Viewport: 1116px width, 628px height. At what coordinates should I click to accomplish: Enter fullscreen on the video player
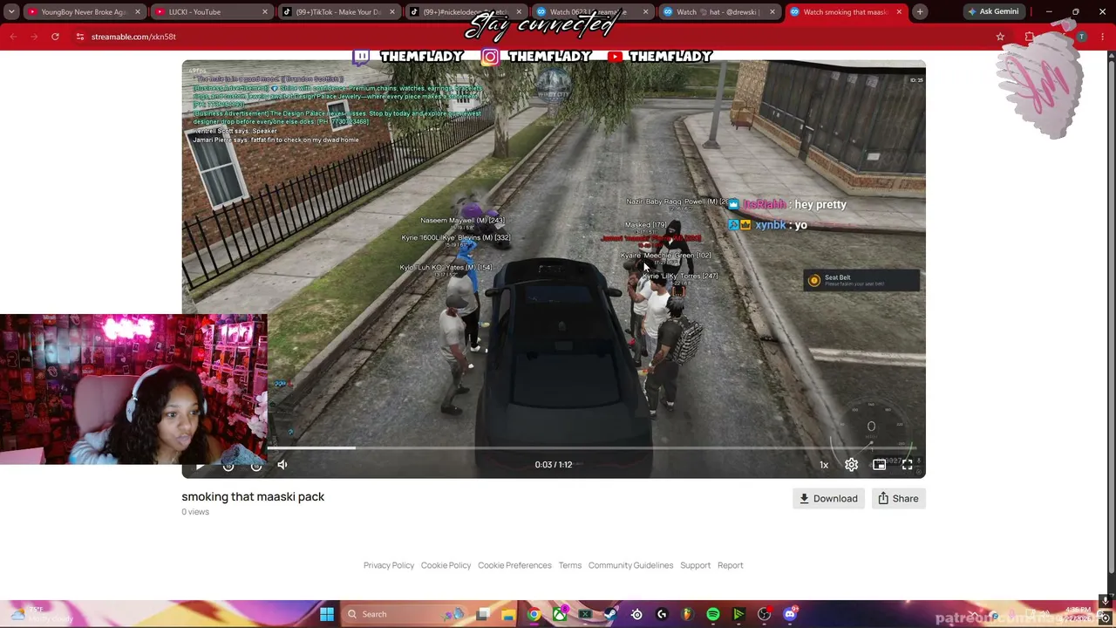907,465
